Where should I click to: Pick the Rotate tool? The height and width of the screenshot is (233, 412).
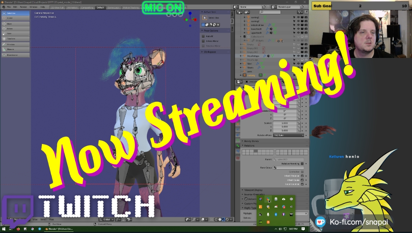[15, 29]
